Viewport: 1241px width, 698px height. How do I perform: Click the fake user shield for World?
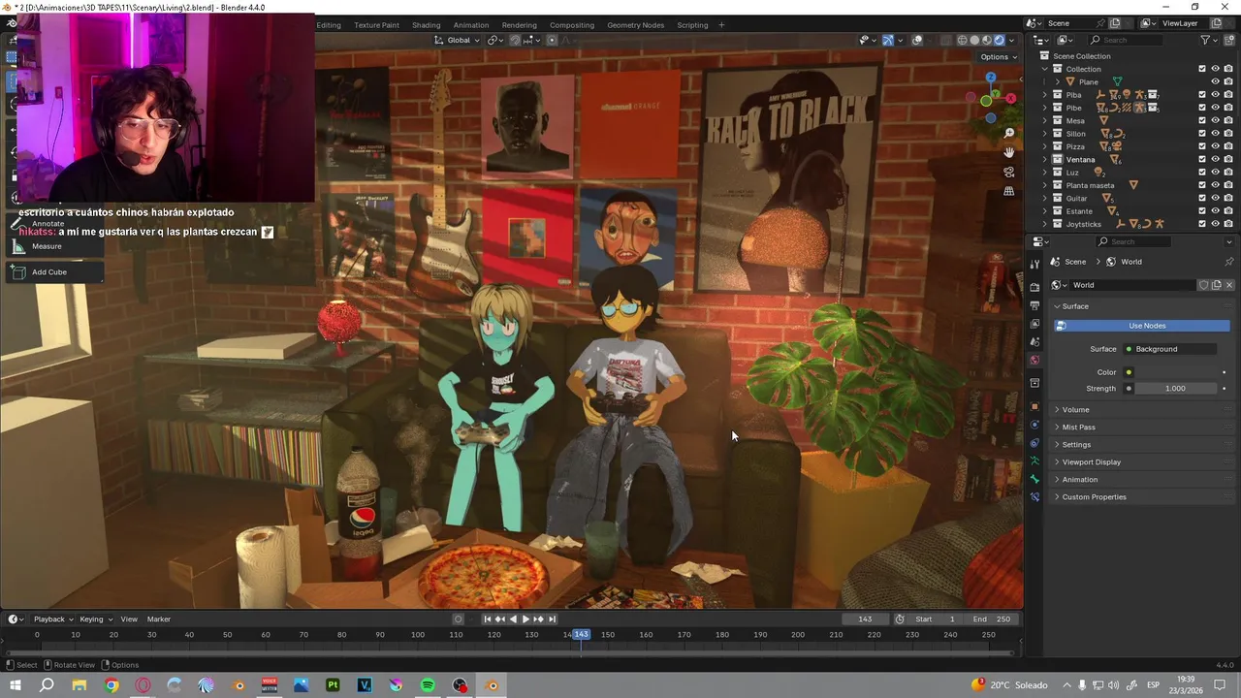[x=1204, y=285]
